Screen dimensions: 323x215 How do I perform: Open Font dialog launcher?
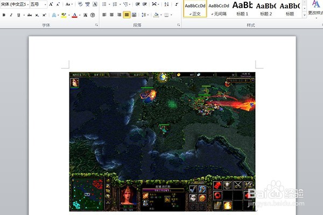[96, 25]
